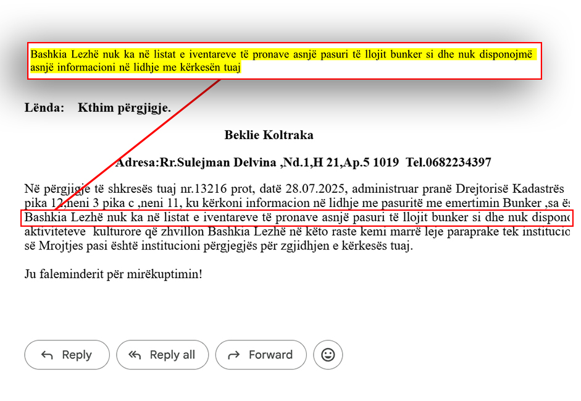Click the phone number Tel.0682234397
Screen dimensions: 581x401
[449, 163]
